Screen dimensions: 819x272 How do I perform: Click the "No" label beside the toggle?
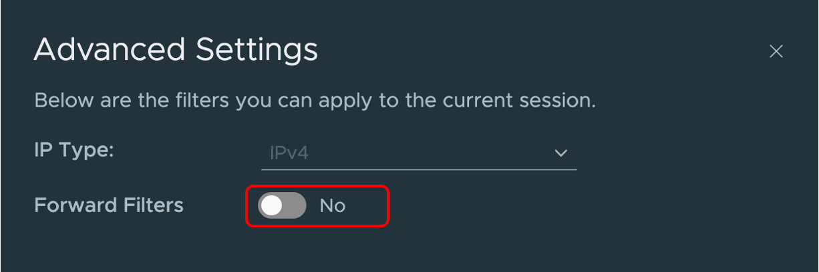click(x=332, y=206)
